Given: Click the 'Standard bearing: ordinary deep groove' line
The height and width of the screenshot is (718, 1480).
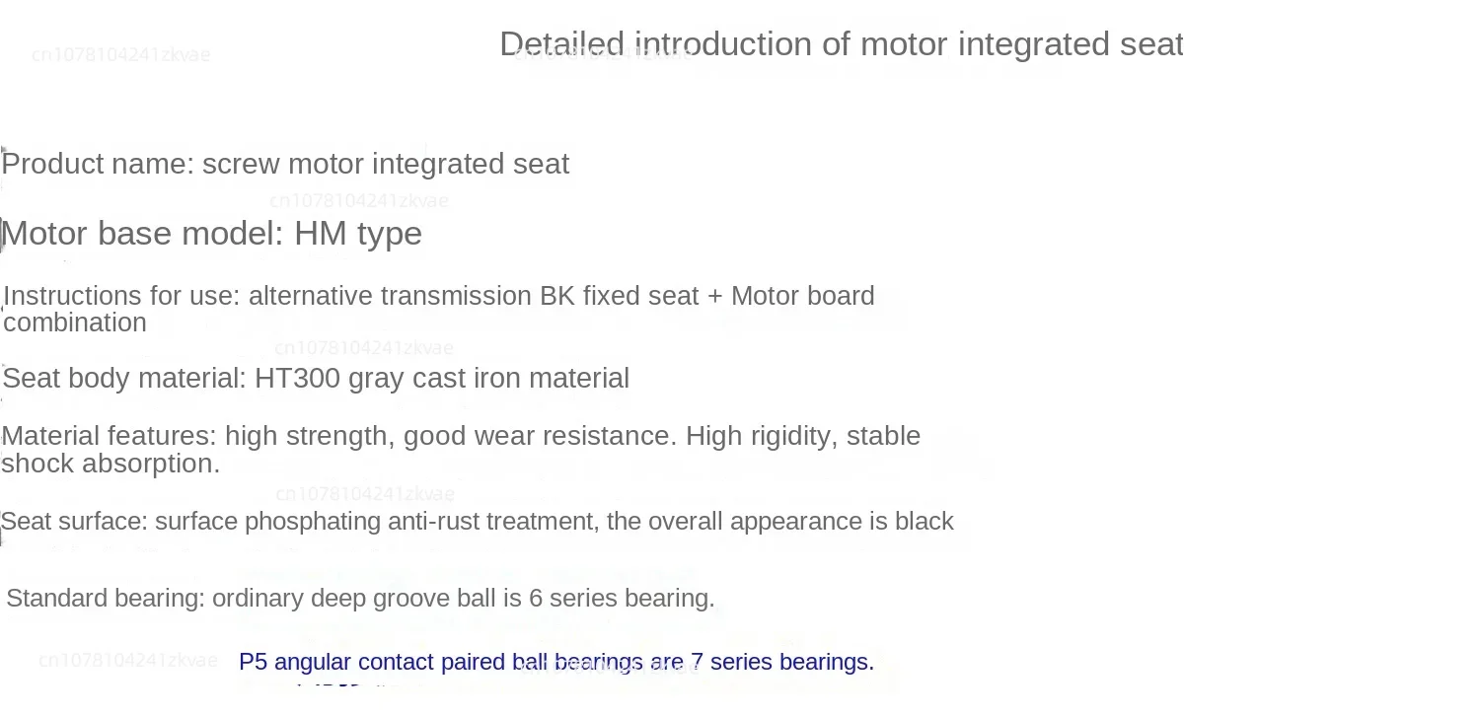Looking at the screenshot, I should pos(360,599).
